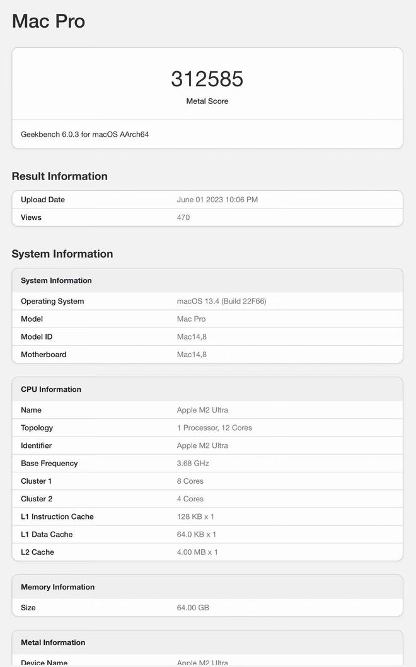Click the CPU Name label

click(31, 410)
